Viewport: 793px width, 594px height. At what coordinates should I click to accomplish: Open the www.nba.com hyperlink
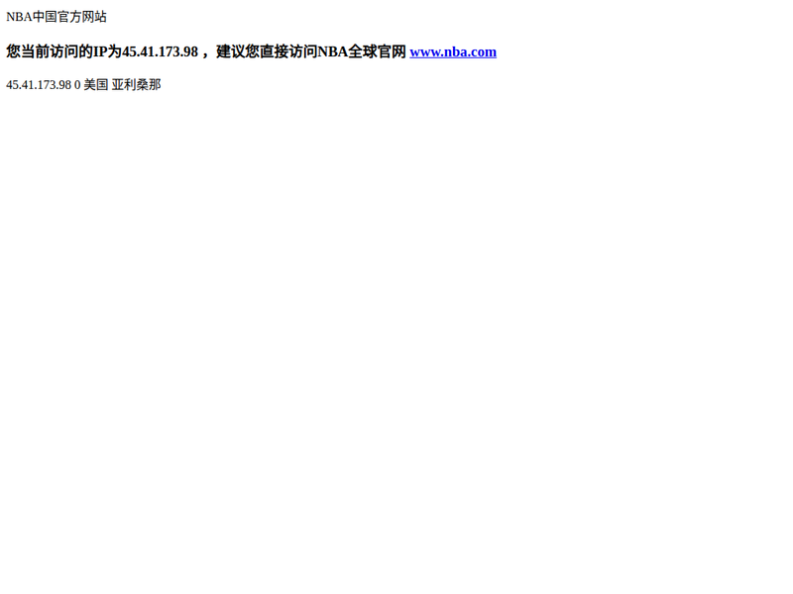[453, 52]
